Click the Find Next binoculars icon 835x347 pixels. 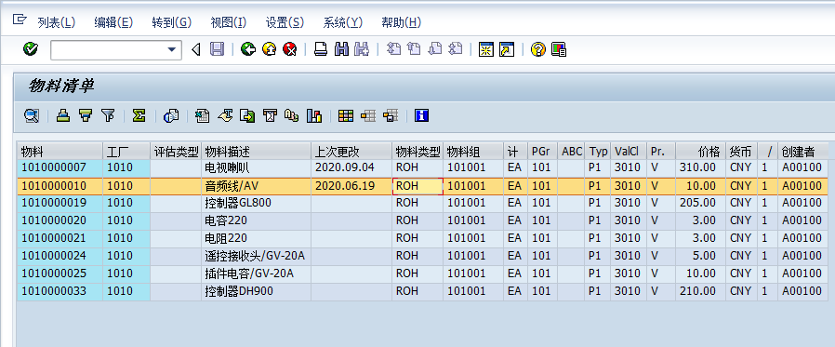(362, 50)
